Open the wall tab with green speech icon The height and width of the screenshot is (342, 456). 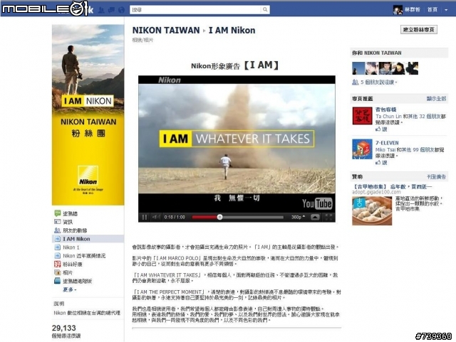tap(58, 213)
